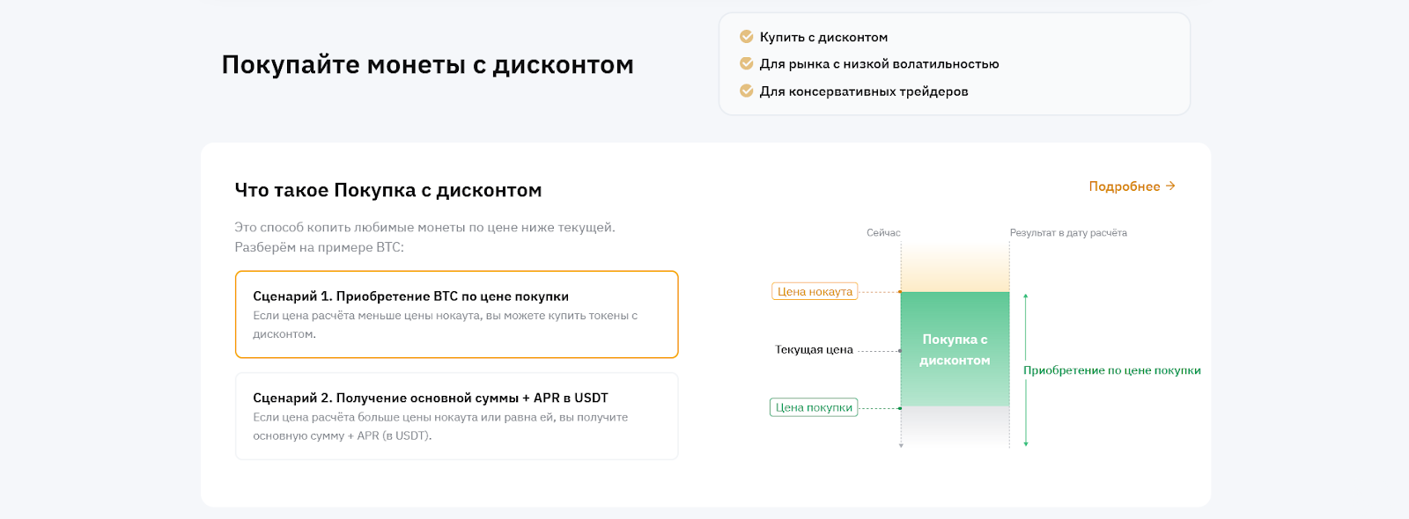Switch to the "Сценарий 2" APR in USDT card
The width and height of the screenshot is (1409, 519).
click(x=456, y=416)
